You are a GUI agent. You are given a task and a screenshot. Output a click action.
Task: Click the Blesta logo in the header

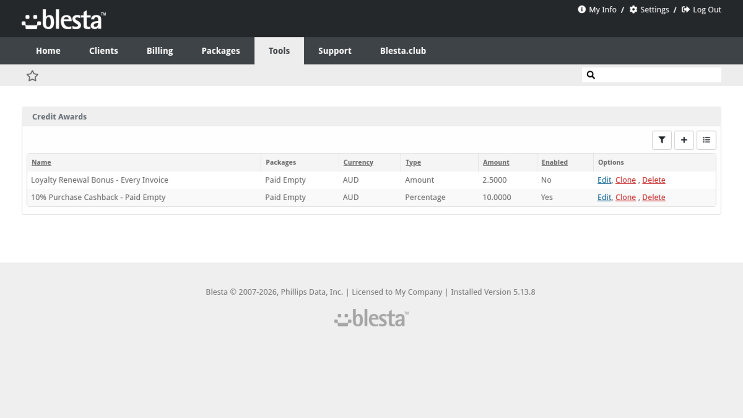64,20
